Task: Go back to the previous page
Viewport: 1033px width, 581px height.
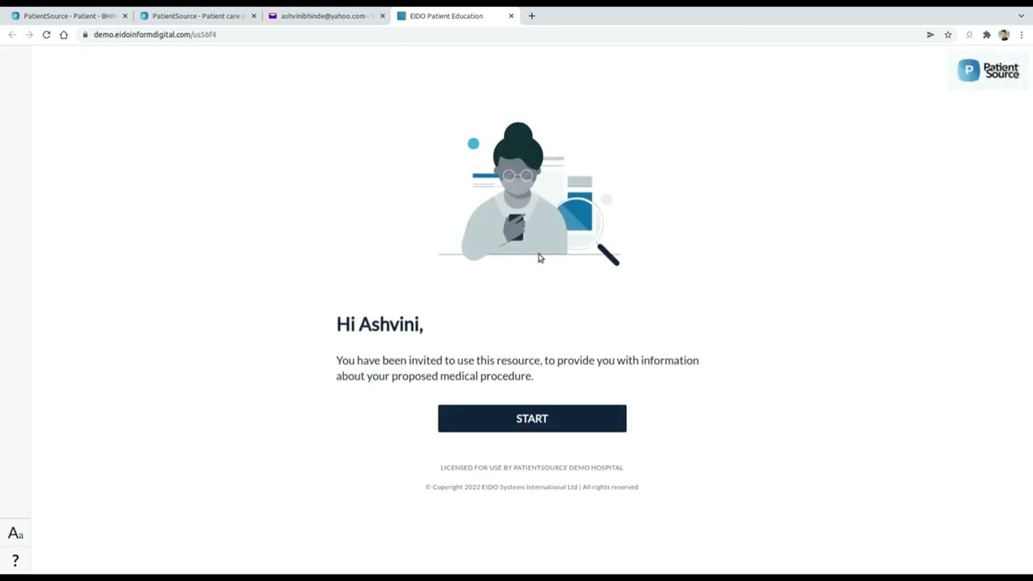Action: pos(12,34)
